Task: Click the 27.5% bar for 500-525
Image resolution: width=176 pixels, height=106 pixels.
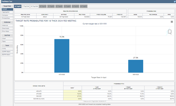Action: [136, 66]
